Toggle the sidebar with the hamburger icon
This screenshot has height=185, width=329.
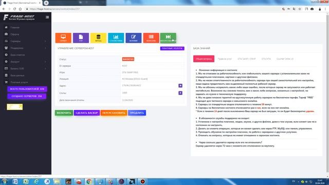[x=47, y=17]
